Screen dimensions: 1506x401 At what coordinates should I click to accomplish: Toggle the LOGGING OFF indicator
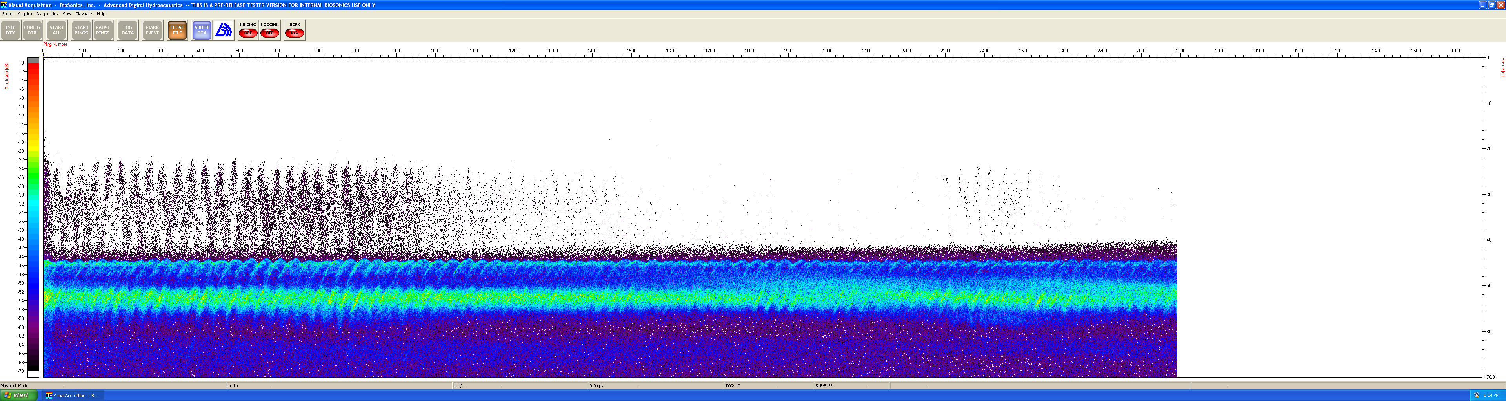click(x=269, y=31)
